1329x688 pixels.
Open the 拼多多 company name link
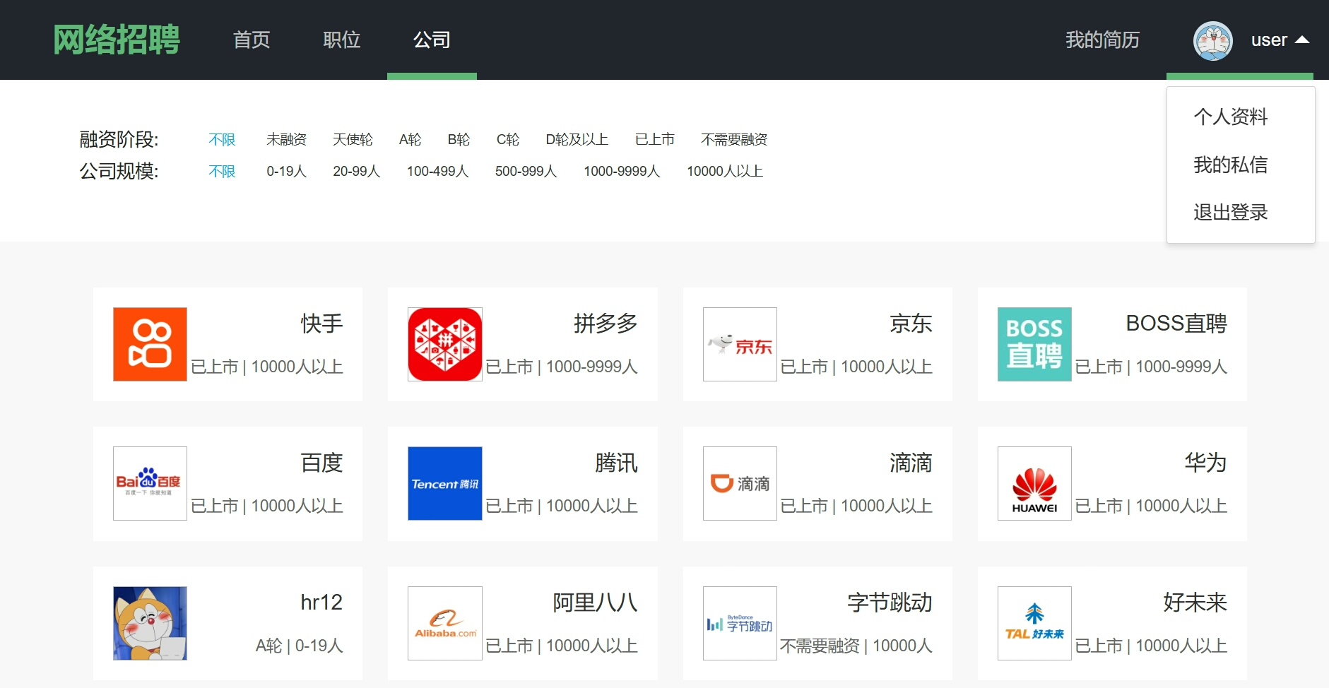606,324
